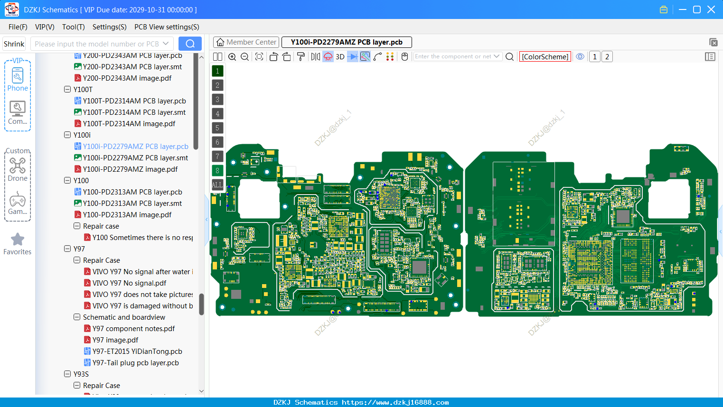Click the Shrink button
Viewport: 723px width, 407px height.
point(14,44)
